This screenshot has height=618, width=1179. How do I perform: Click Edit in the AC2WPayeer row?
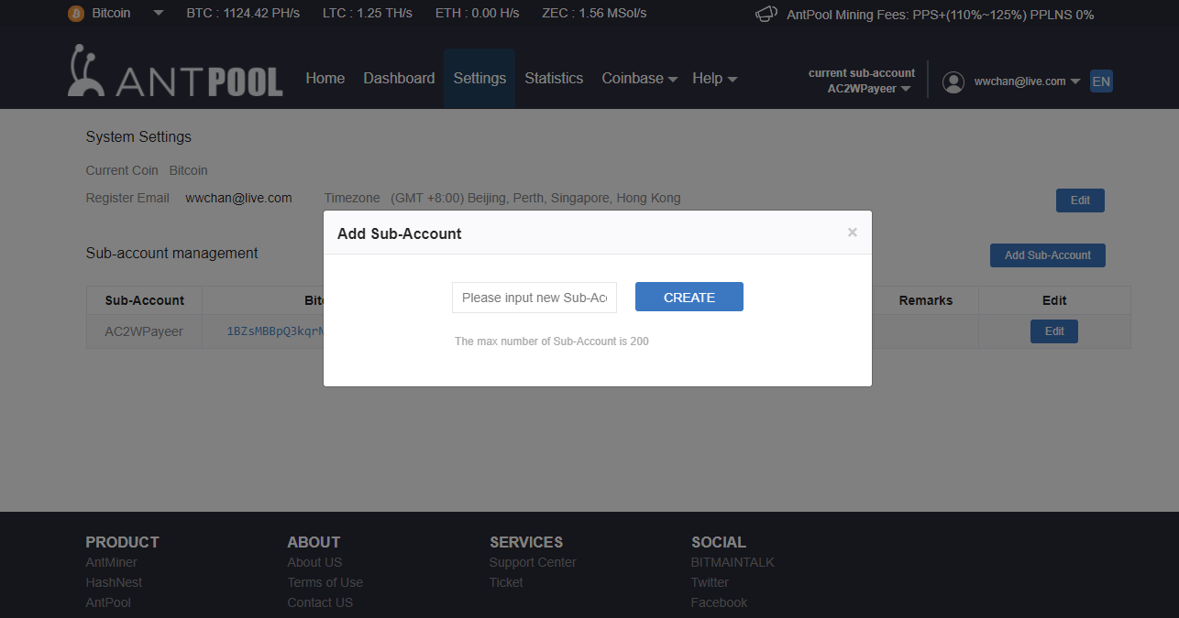[1054, 331]
